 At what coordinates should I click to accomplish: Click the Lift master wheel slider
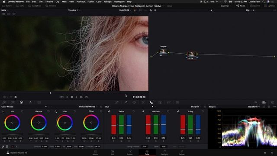pos(12,134)
